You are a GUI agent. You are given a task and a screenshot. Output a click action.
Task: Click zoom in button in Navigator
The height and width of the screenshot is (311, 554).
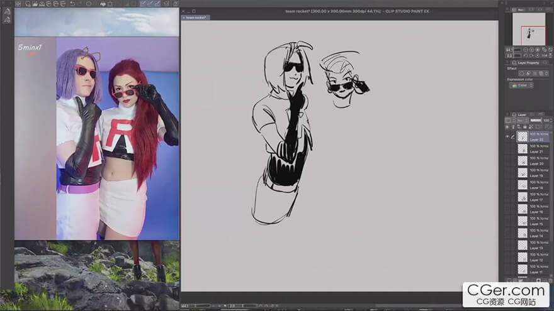(531, 50)
